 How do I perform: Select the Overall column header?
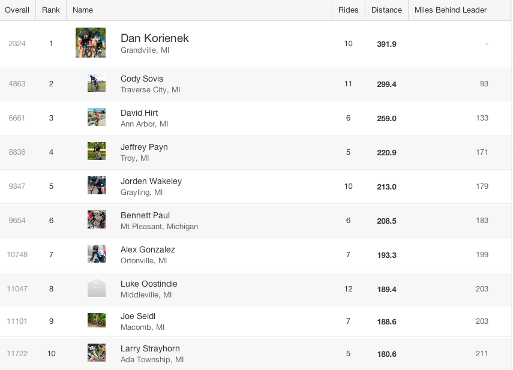(17, 10)
